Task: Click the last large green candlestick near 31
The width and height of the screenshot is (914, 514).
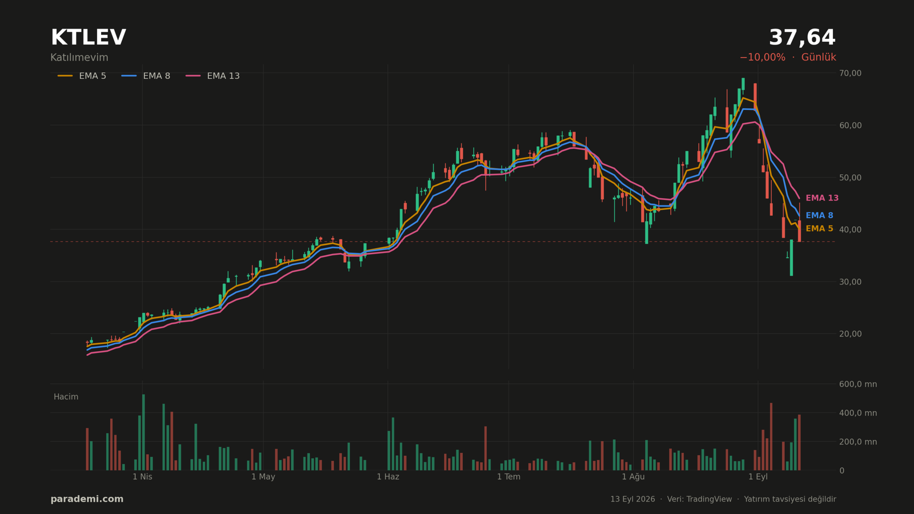Action: pos(791,258)
